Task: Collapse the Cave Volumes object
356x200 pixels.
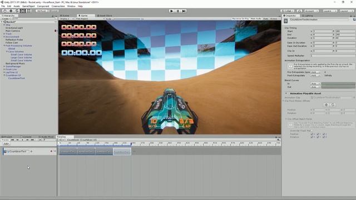Action: coord(7,52)
